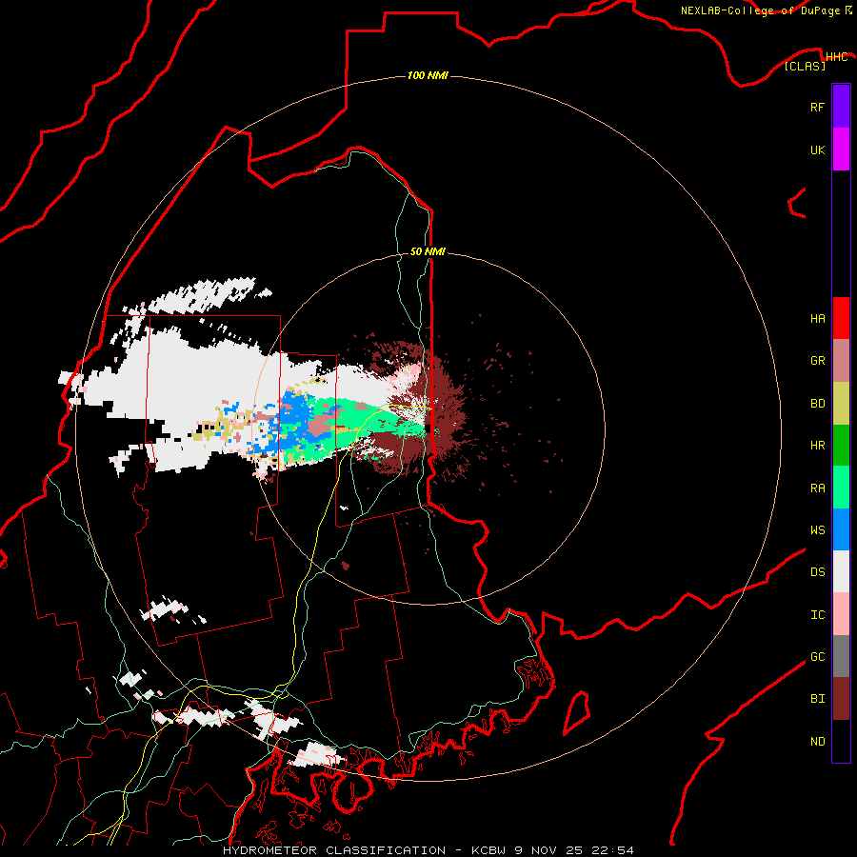Select the GC gray legend swatch
The image size is (857, 857).
841,656
